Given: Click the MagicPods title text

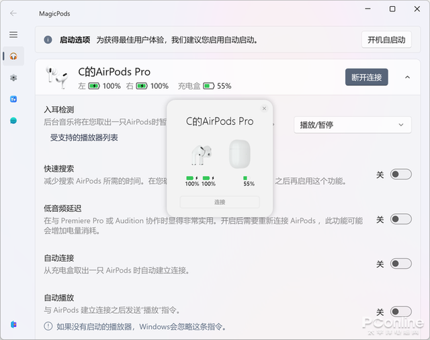Looking at the screenshot, I should [x=54, y=13].
